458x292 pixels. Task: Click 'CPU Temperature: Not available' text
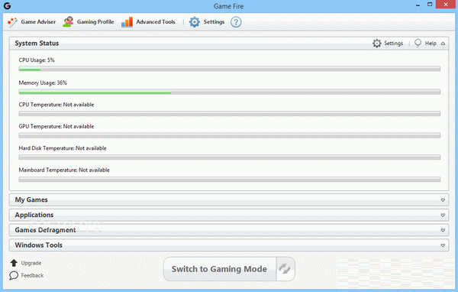(x=56, y=105)
